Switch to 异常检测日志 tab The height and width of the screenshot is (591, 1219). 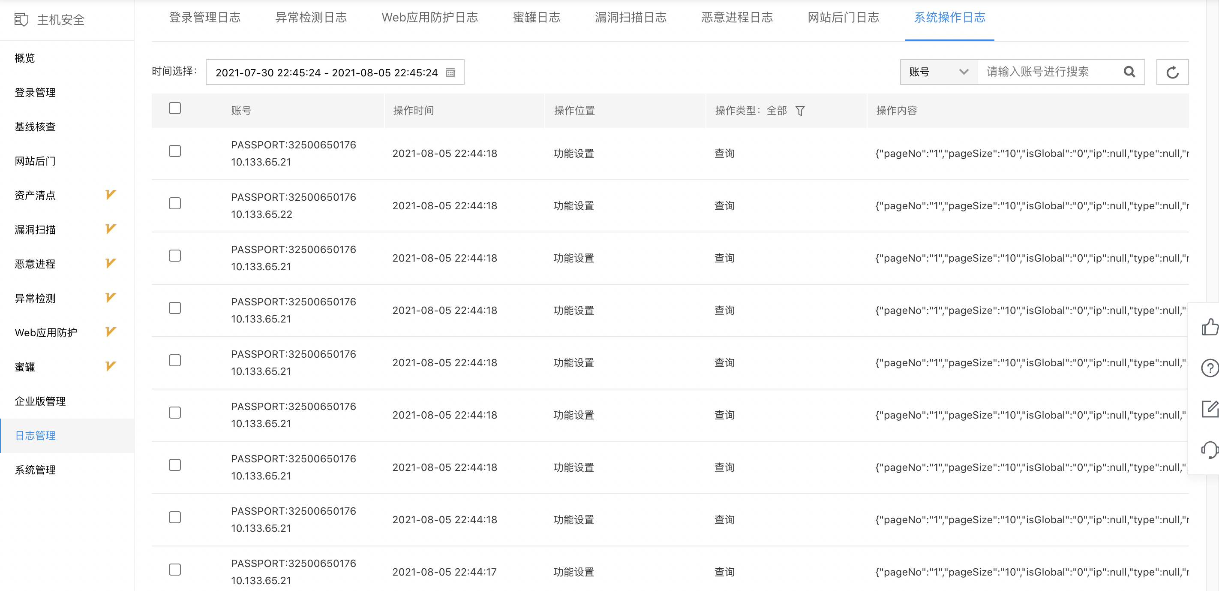click(x=311, y=18)
